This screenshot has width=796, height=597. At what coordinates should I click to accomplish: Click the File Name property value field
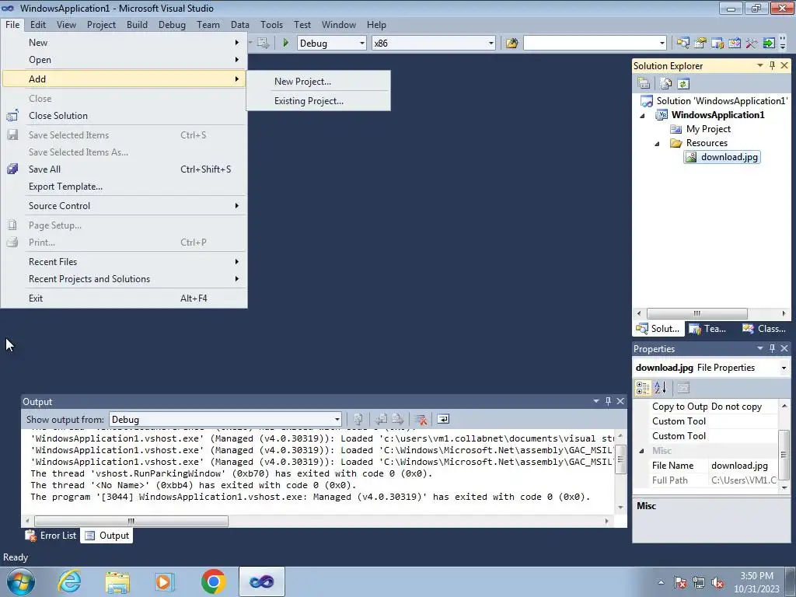(742, 466)
